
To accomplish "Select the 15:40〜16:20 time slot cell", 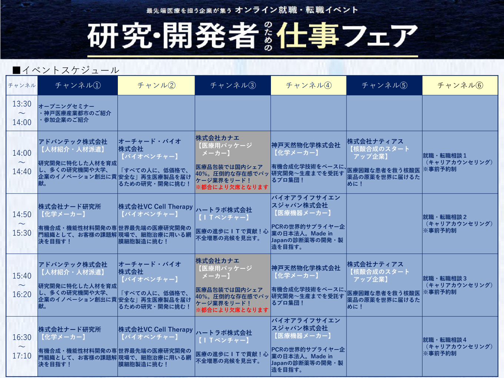I will [x=22, y=285].
